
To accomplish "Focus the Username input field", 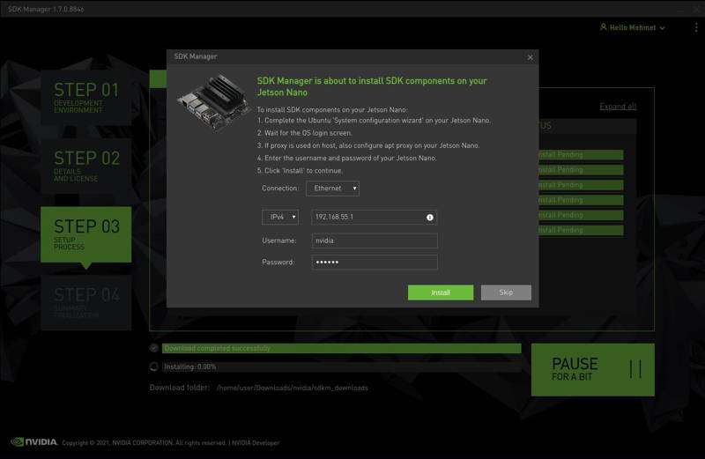I will pyautogui.click(x=374, y=241).
